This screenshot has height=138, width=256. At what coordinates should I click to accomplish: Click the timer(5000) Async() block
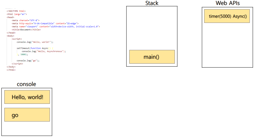click(227, 16)
